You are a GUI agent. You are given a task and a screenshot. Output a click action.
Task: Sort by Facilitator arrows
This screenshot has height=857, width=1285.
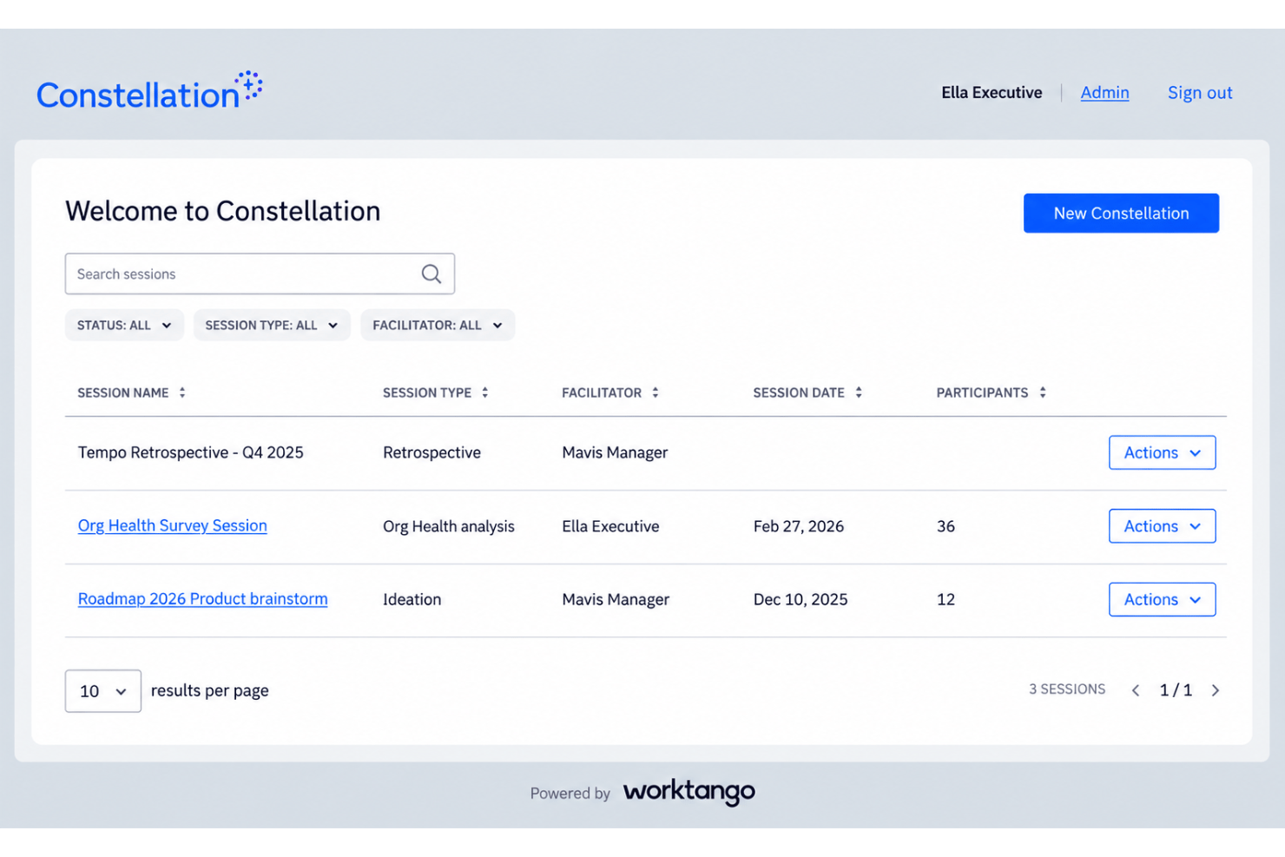656,392
